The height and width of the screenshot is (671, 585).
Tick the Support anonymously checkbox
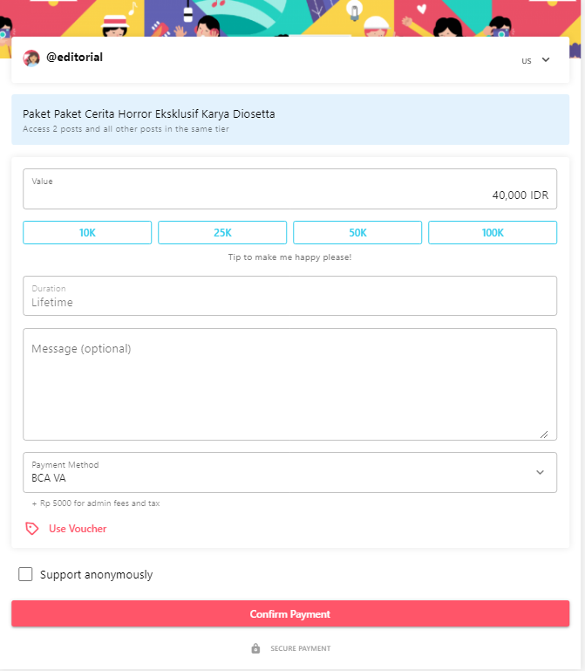click(x=25, y=574)
